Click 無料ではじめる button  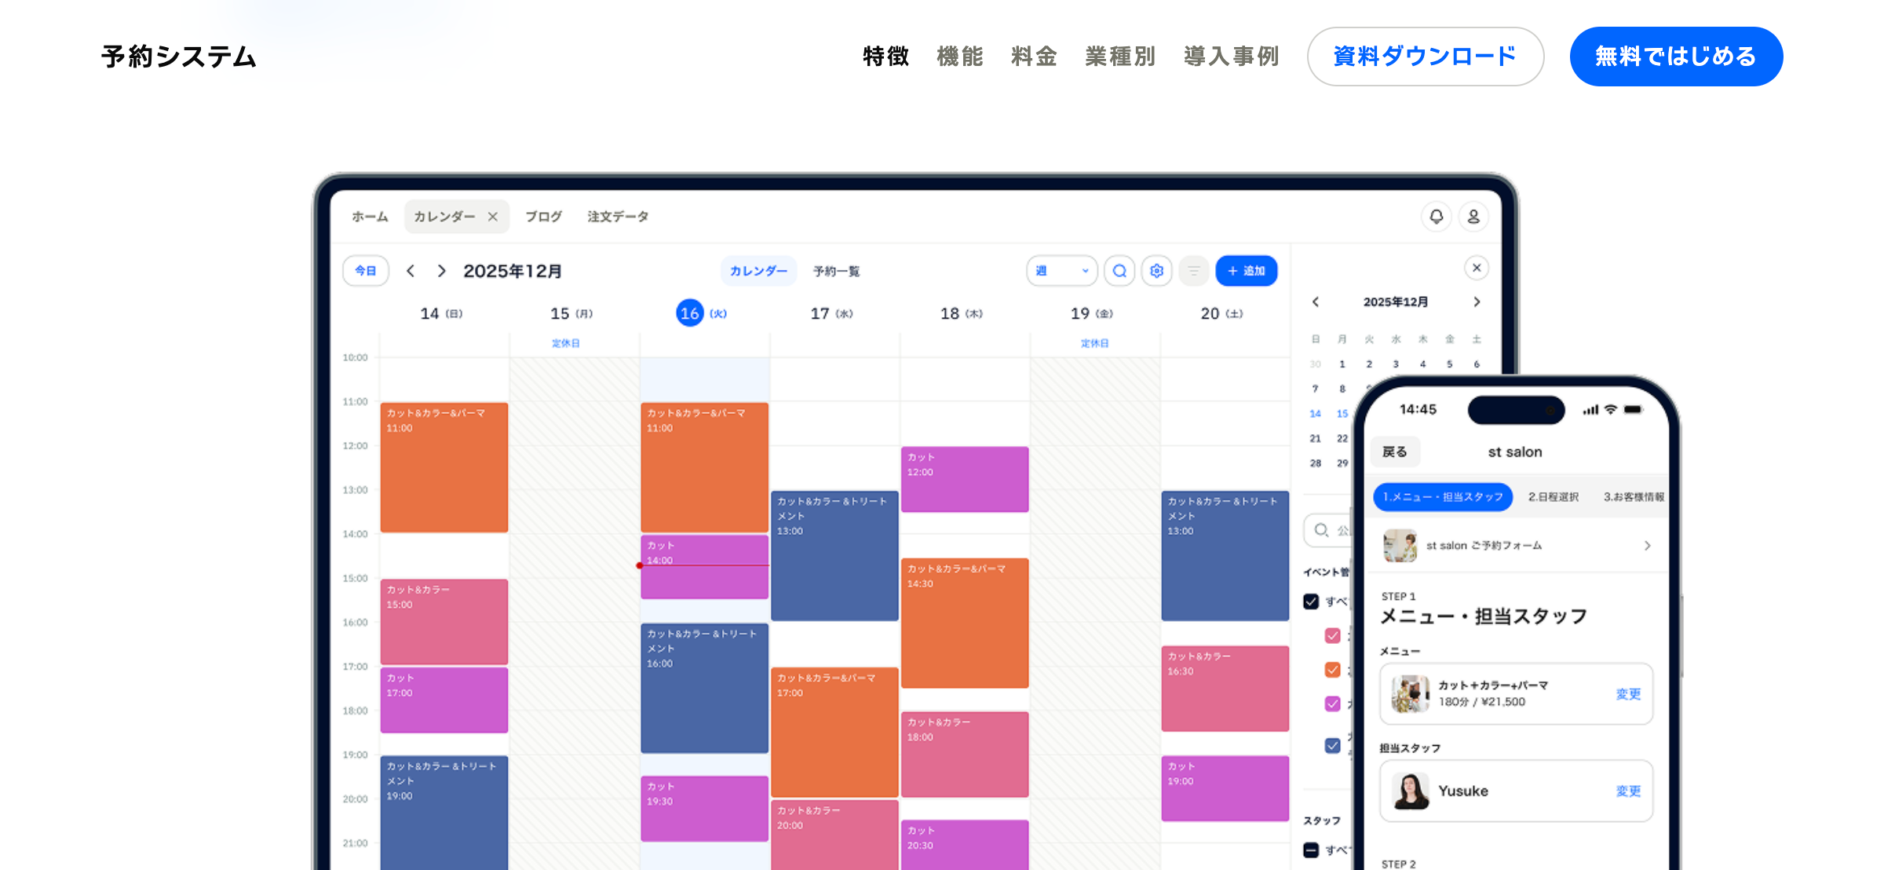pos(1676,57)
